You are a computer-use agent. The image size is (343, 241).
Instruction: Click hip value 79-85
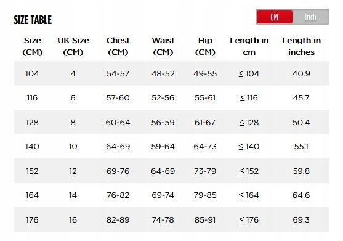[x=205, y=195]
